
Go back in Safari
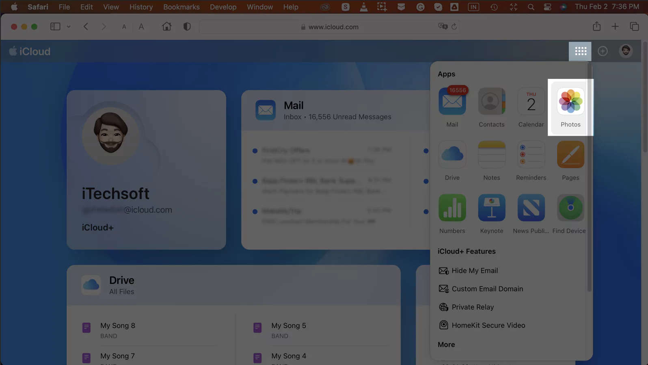86,26
